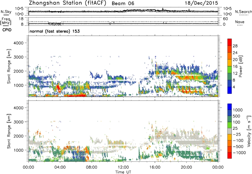
Task: Click the '04:00' time tick label
Action: pos(60,167)
